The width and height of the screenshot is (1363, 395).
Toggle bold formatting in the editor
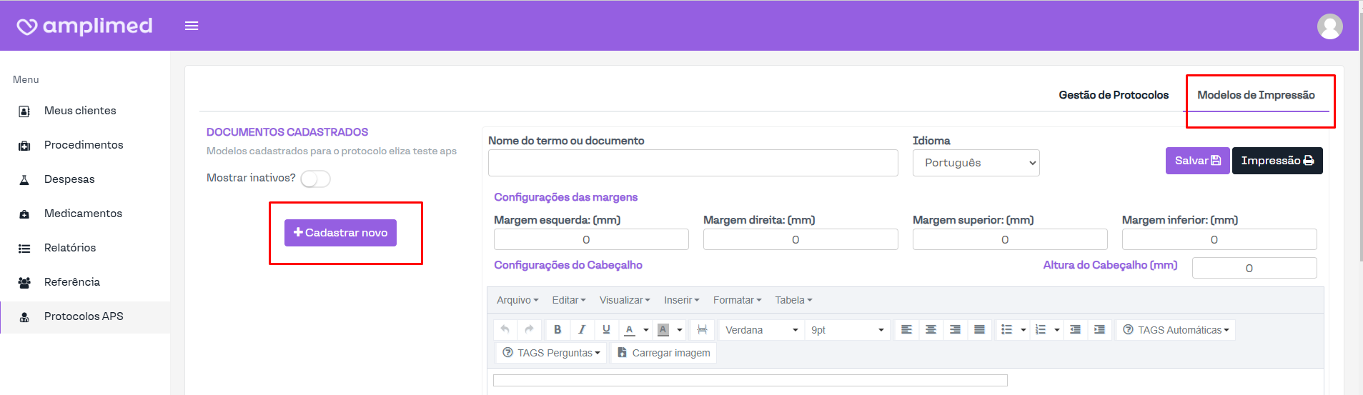pos(557,329)
